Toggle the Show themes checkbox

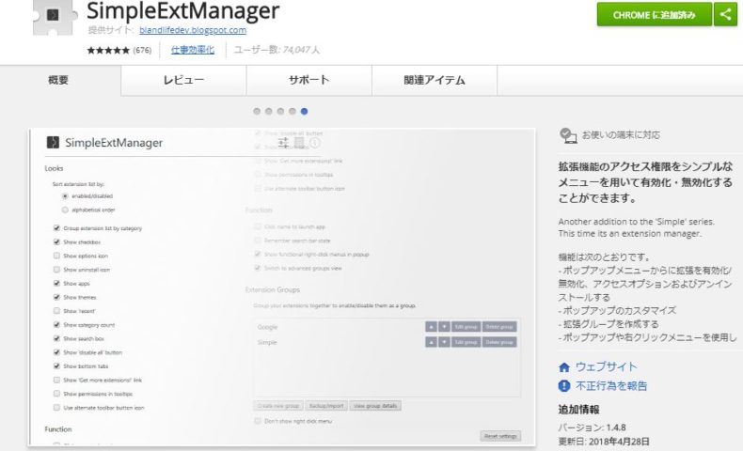[56, 297]
